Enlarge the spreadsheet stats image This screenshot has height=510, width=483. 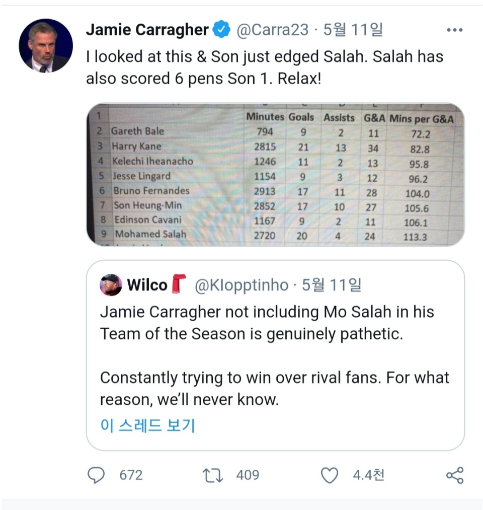[275, 174]
